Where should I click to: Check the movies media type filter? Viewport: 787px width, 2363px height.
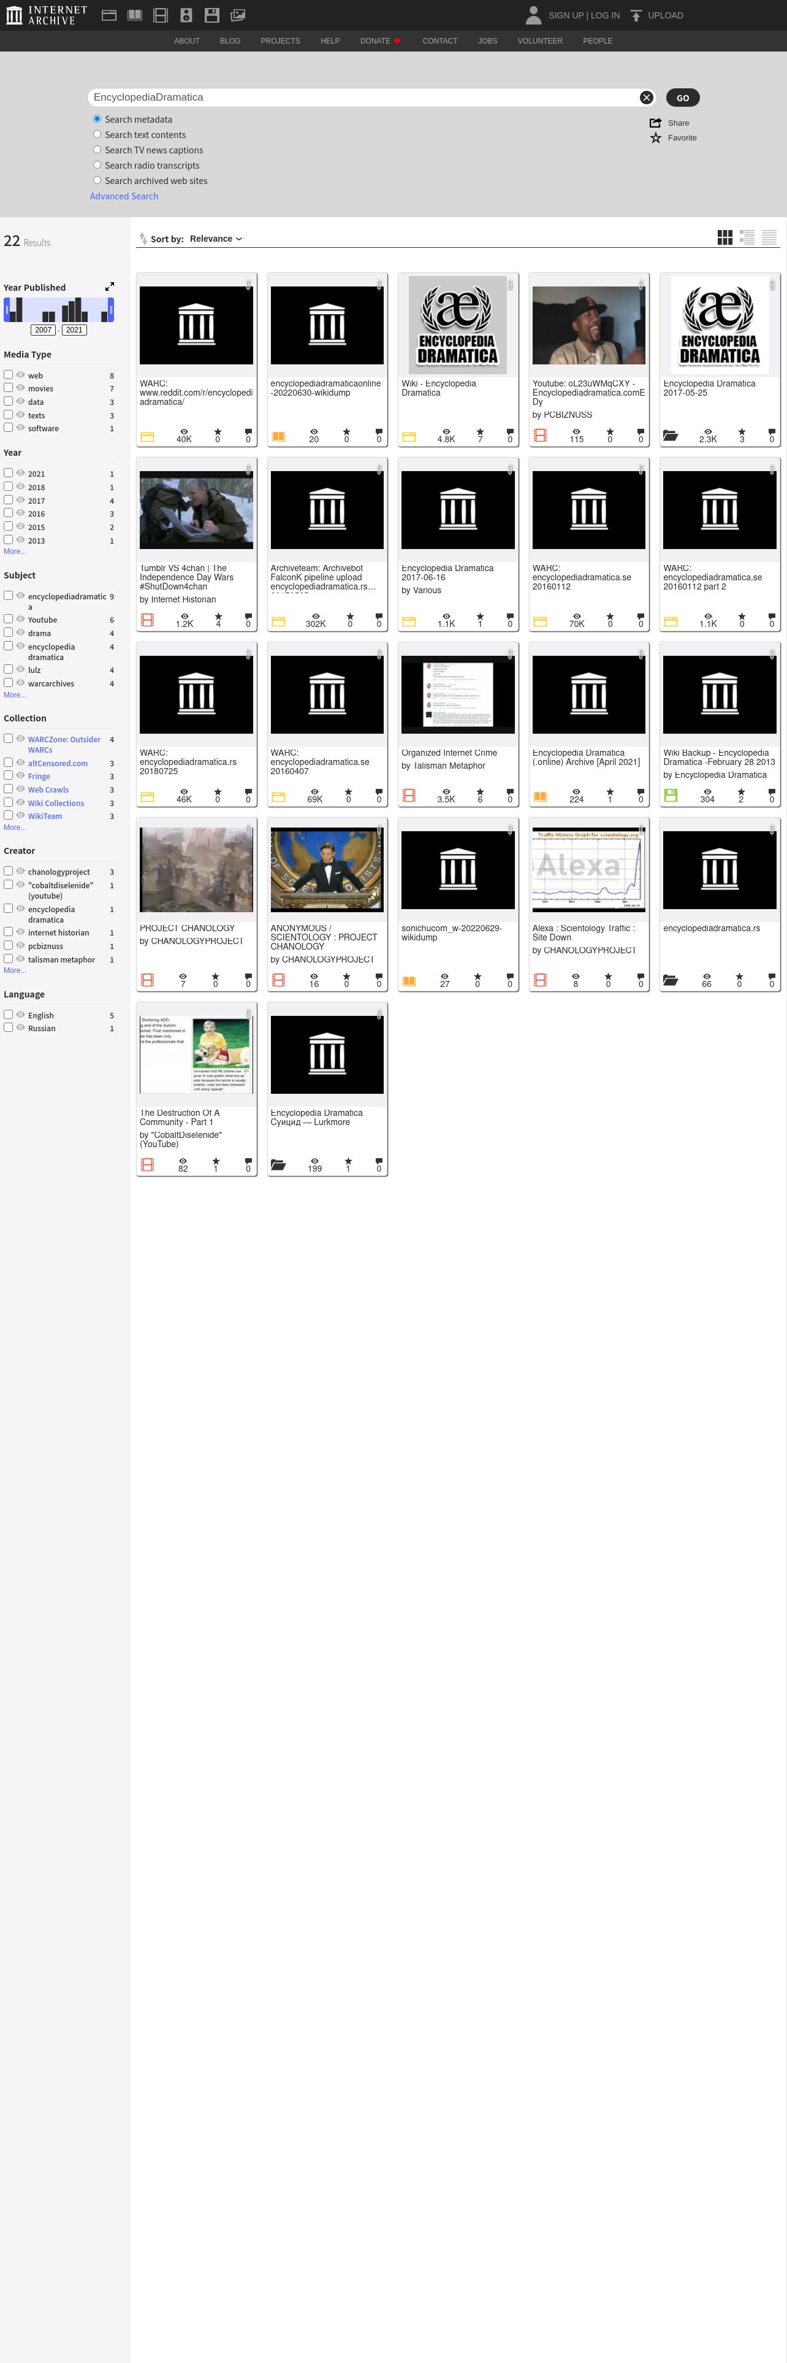[x=8, y=388]
